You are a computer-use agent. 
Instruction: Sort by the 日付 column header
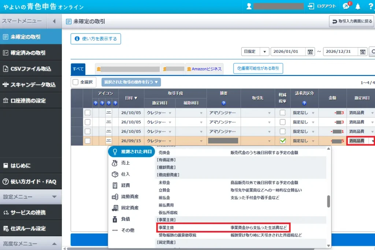pos(131,98)
